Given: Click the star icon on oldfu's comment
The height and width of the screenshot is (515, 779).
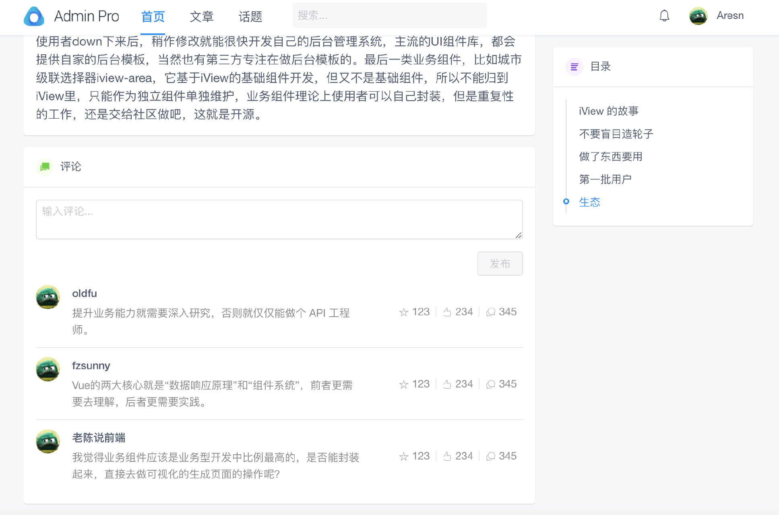Looking at the screenshot, I should pos(403,312).
